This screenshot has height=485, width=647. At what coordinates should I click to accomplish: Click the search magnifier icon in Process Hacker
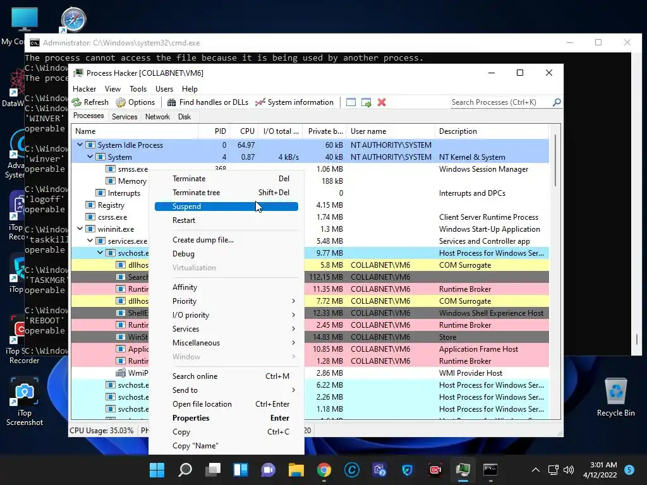(557, 102)
